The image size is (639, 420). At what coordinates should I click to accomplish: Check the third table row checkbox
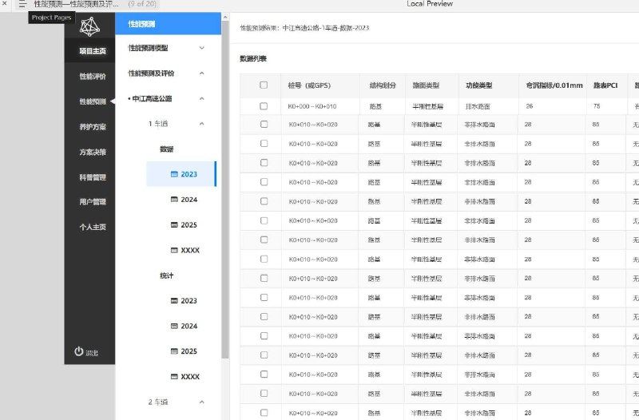264,144
